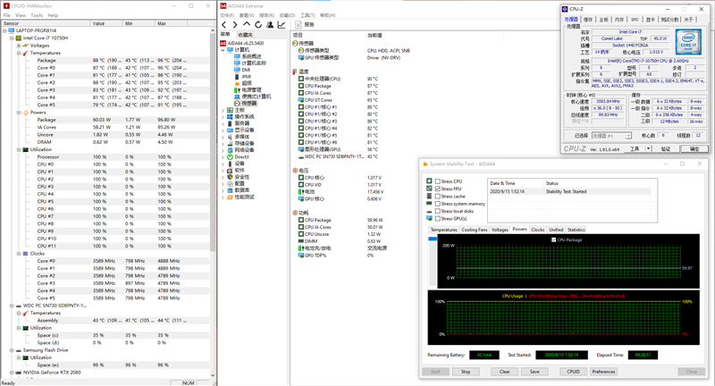Image resolution: width=715 pixels, height=386 pixels.
Task: Select 电源管理 in AIDA64 tree
Action: 251,89
